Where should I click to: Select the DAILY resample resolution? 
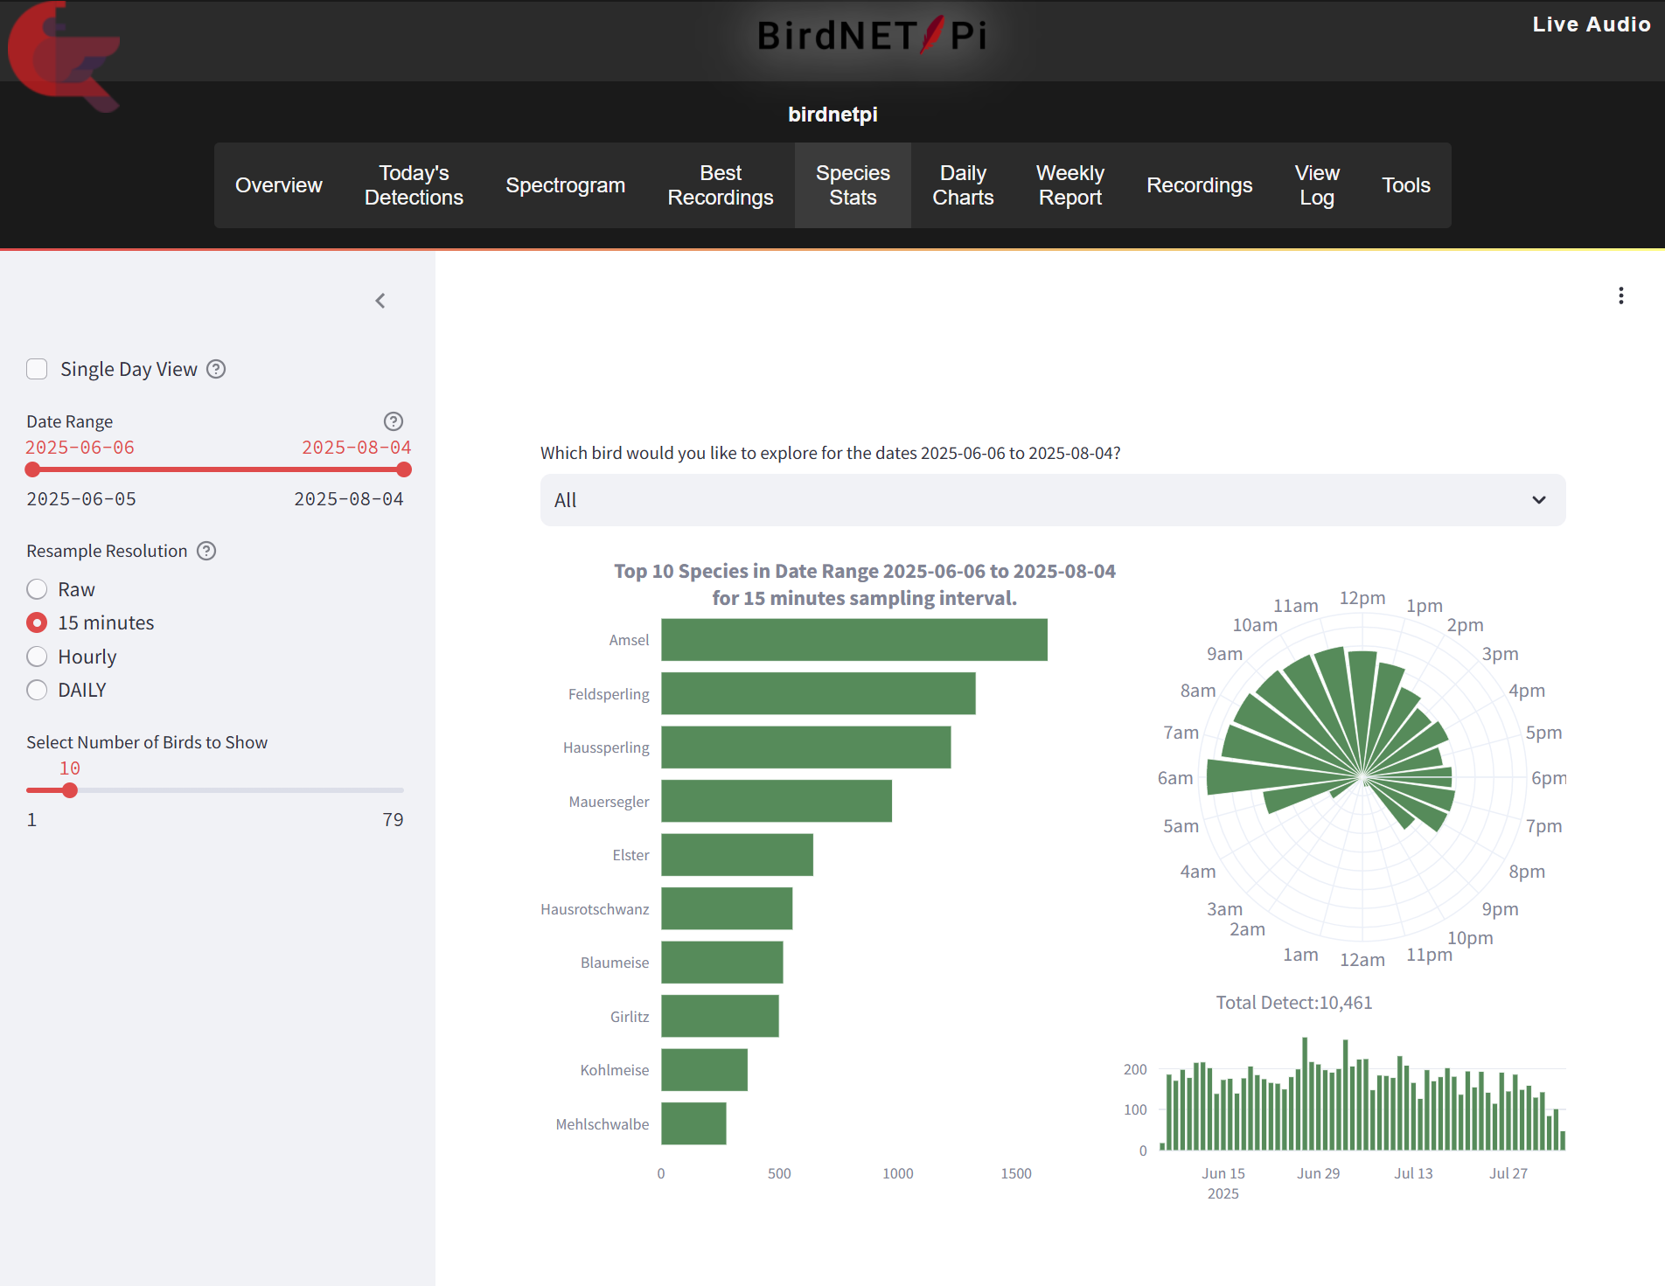point(37,690)
